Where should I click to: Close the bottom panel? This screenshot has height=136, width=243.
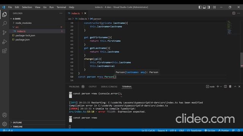click(239, 87)
